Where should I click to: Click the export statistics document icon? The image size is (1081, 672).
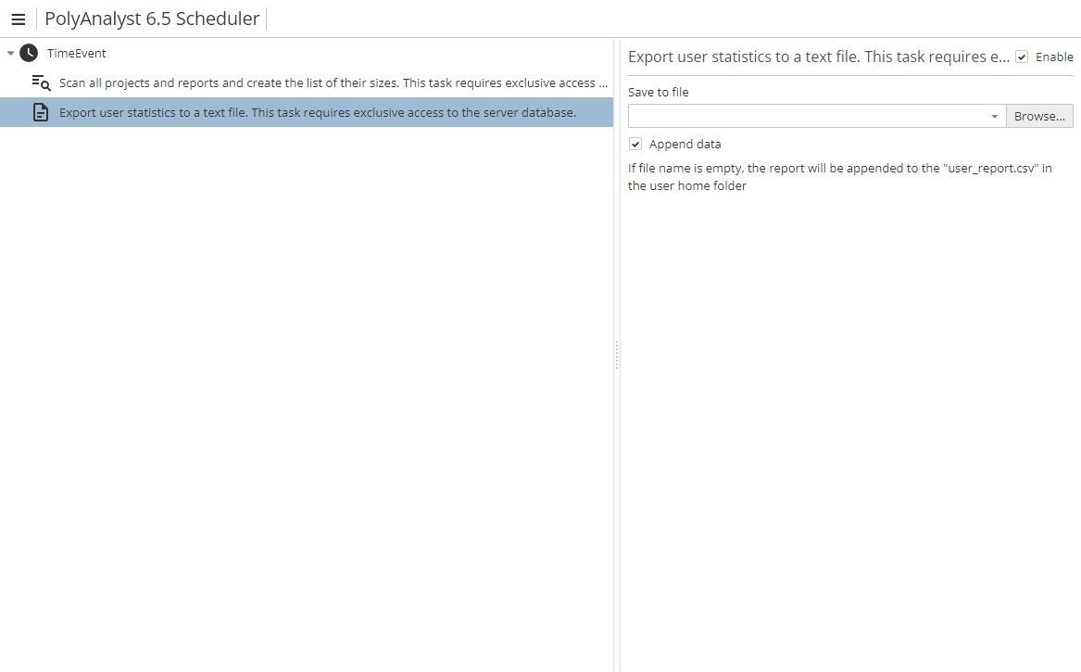(41, 113)
